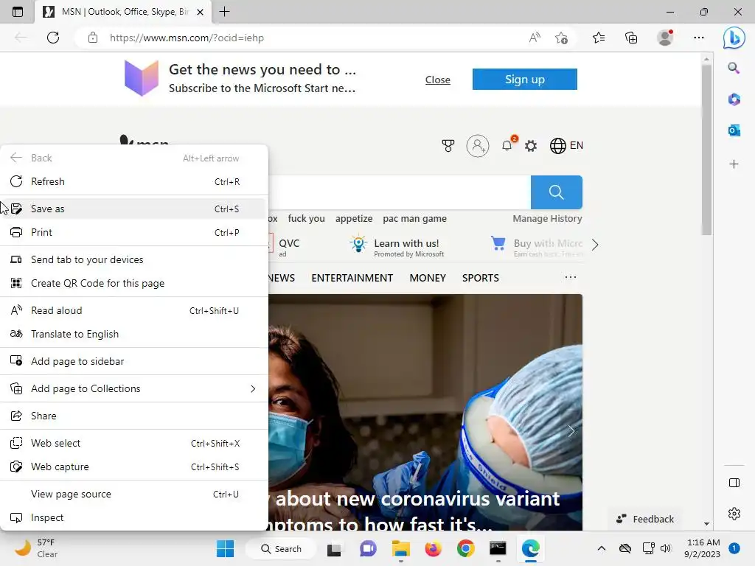Screen dimensions: 755x566
Task: Change language via EN globe
Action: (566, 145)
